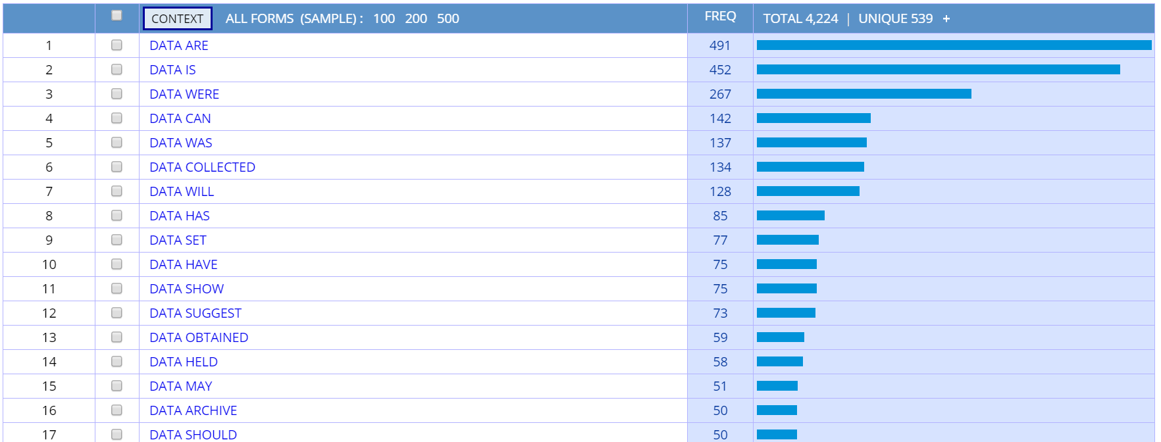Tick the DATA COLLECTED row checkbox

click(x=116, y=167)
